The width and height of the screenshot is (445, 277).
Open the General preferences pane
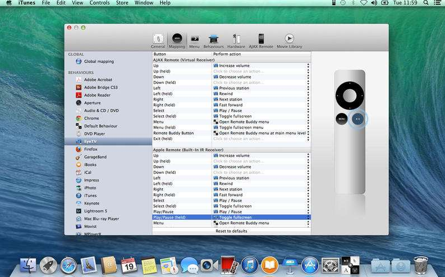pos(158,40)
